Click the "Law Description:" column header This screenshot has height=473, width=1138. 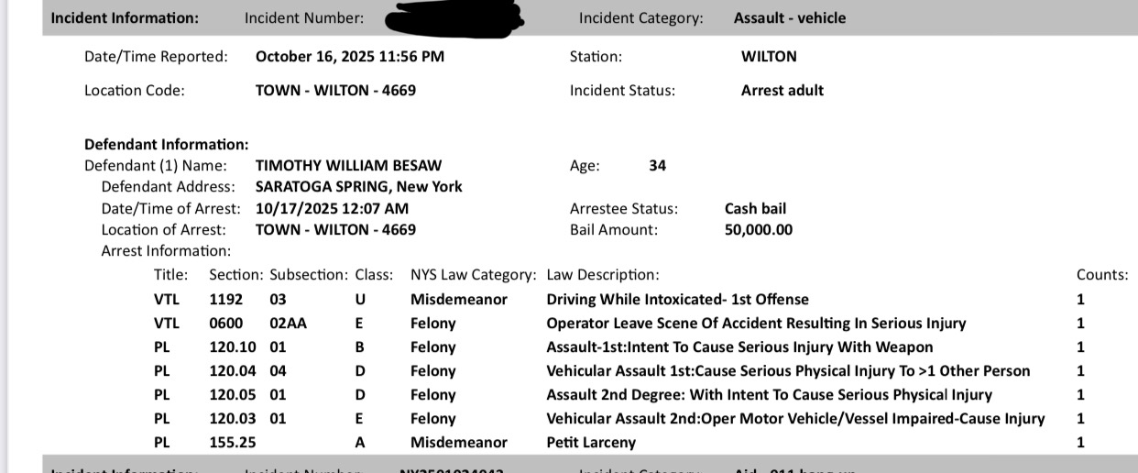coord(602,274)
